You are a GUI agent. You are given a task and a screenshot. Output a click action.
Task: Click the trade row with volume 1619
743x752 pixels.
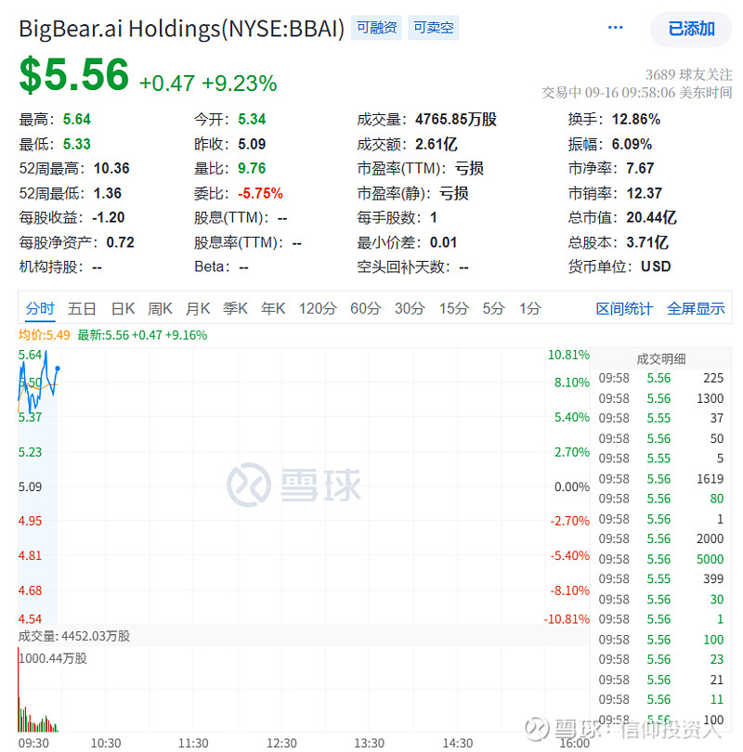point(661,479)
